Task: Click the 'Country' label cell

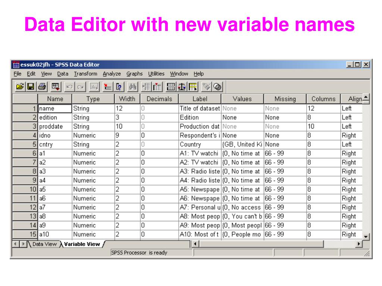Action: 200,144
